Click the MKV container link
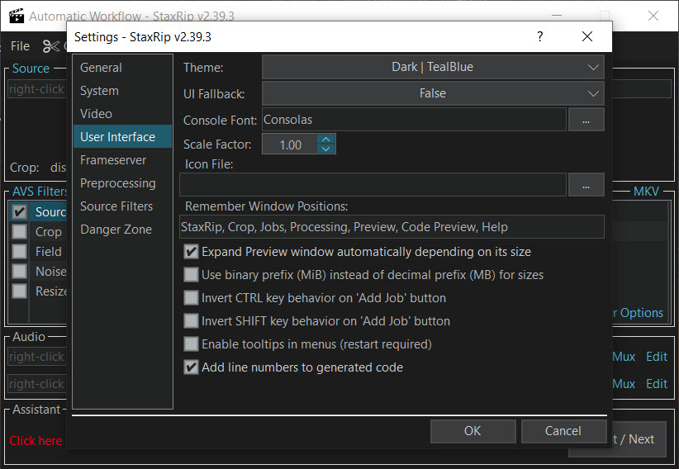 coord(646,192)
